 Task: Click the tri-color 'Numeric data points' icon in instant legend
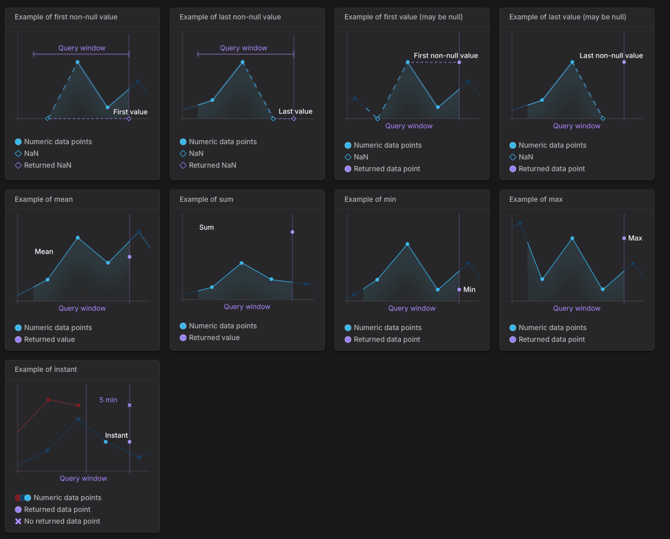pos(23,498)
